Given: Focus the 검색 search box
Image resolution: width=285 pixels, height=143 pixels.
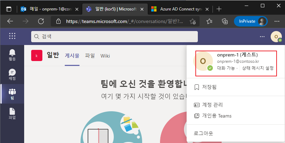Looking at the screenshot, I should click(x=114, y=37).
